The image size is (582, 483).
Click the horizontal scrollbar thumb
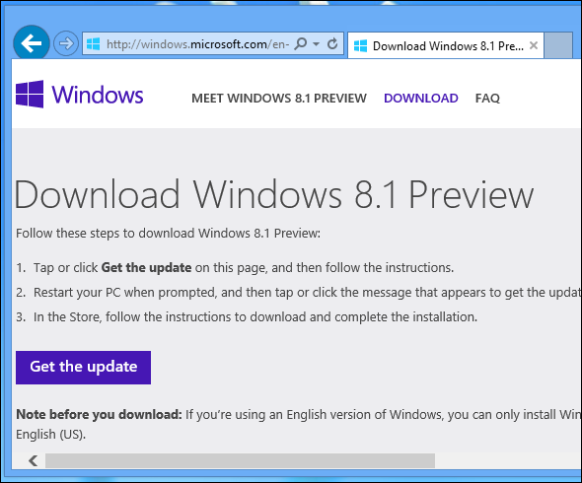[x=240, y=460]
